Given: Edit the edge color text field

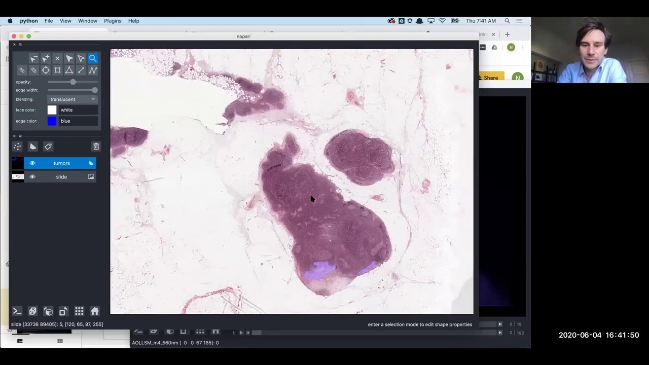Looking at the screenshot, I should point(78,121).
